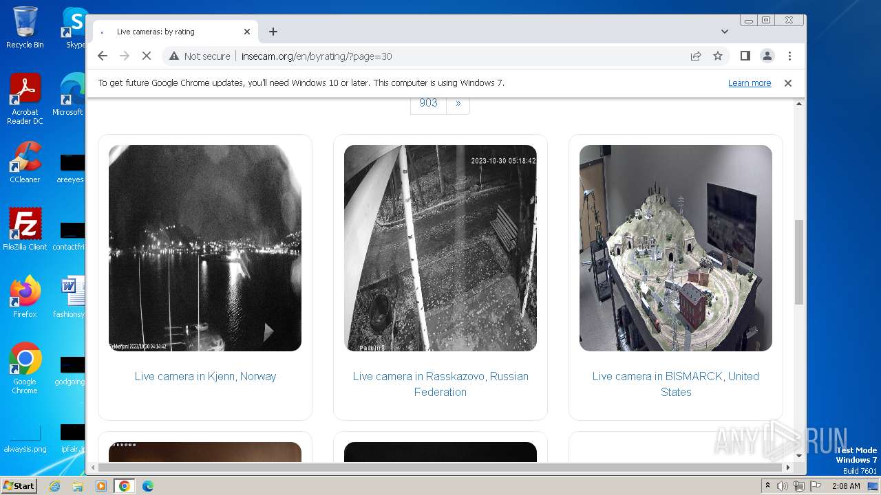This screenshot has height=495, width=881.
Task: Open Chrome's three-dot menu
Action: click(789, 56)
